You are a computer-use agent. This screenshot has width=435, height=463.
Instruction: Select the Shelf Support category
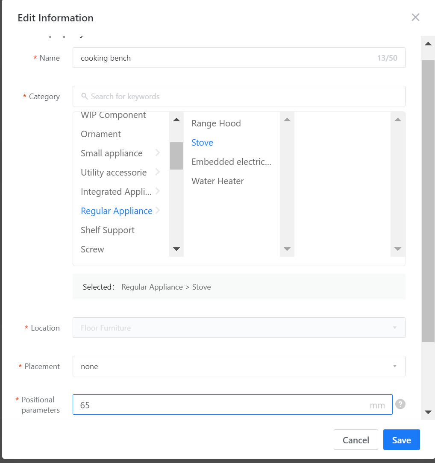pyautogui.click(x=108, y=230)
